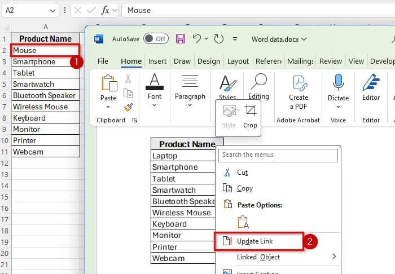Open the File tab in Word
The image size is (395, 274).
103,61
